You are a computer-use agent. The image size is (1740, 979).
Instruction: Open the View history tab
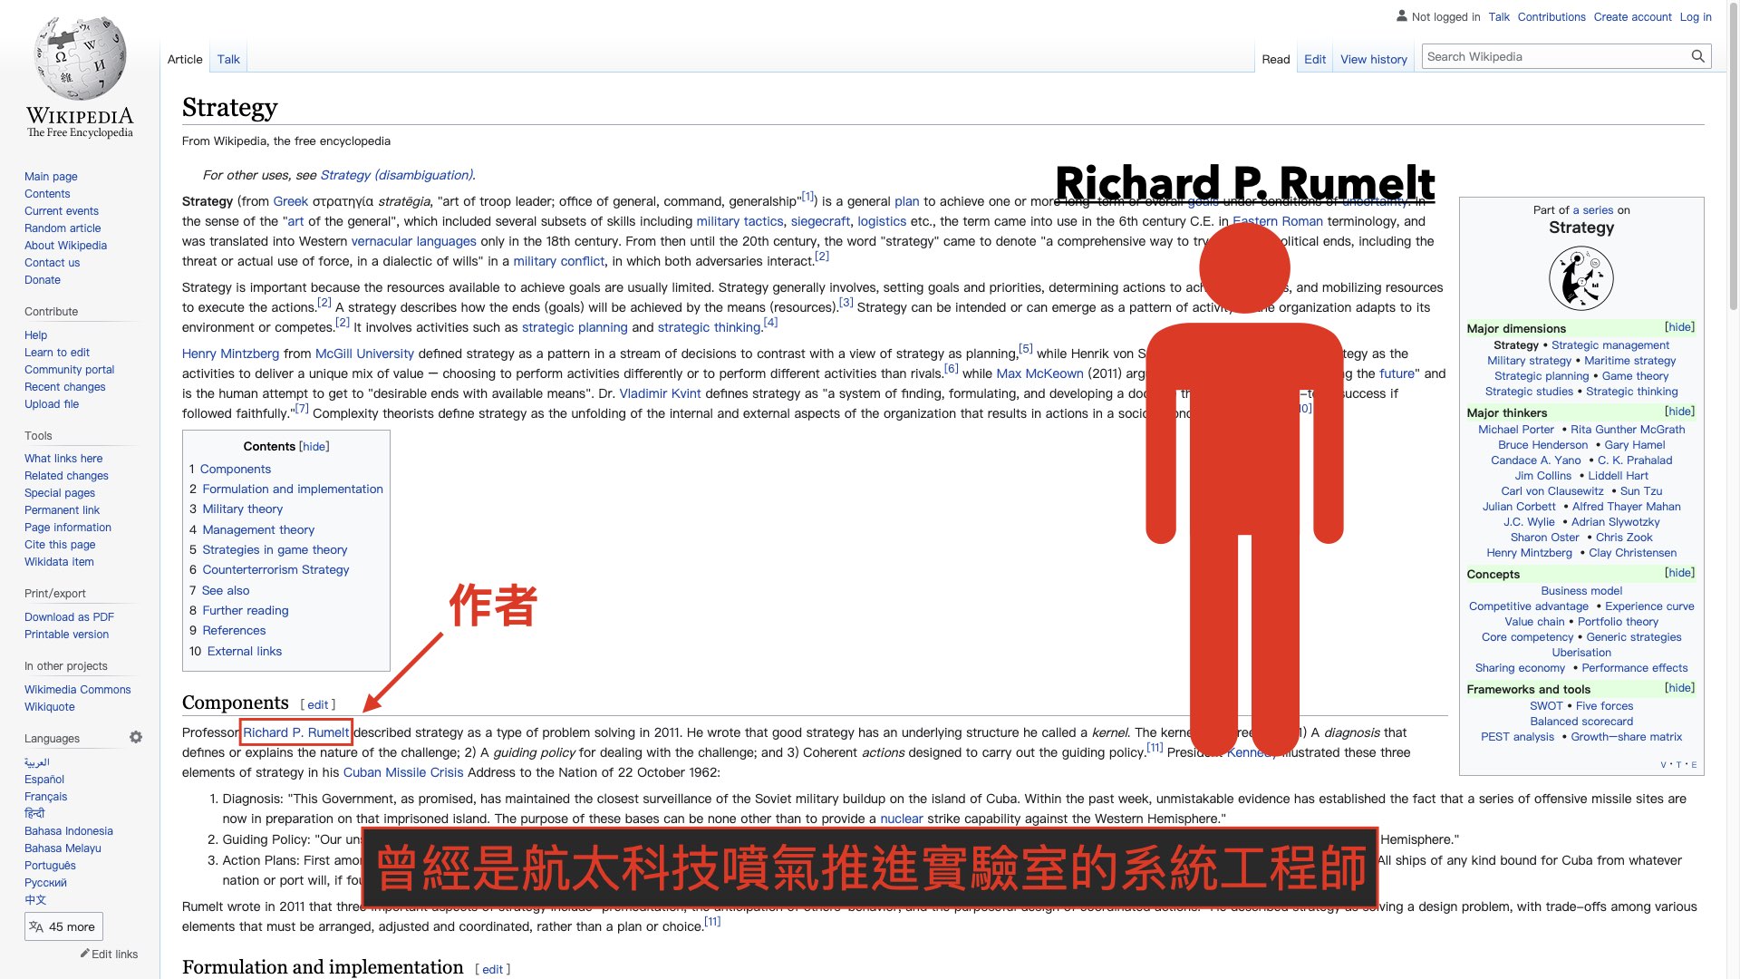coord(1374,59)
